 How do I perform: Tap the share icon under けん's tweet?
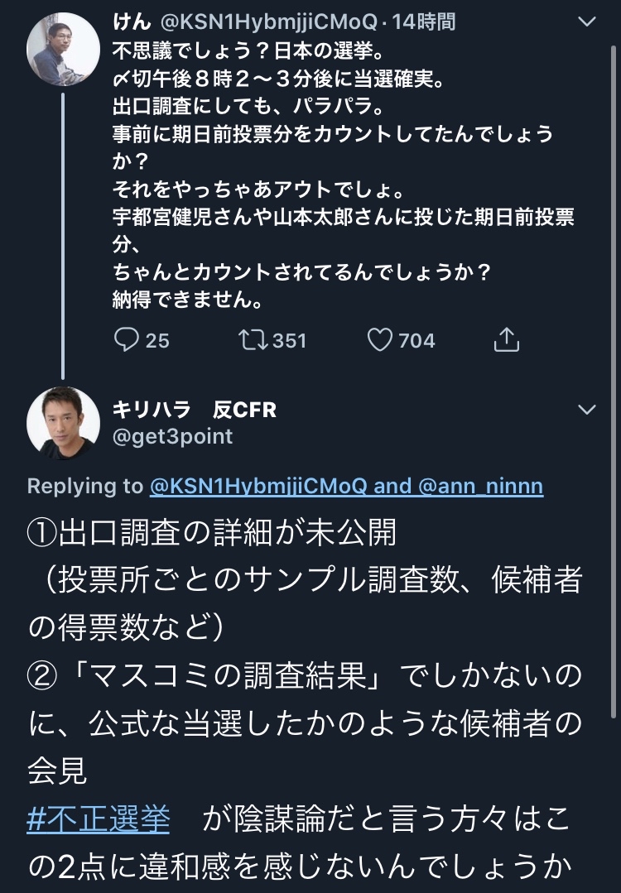coord(506,340)
